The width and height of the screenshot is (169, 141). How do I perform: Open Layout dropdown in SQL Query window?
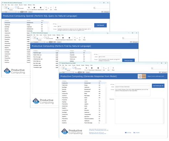[x=11, y=12]
